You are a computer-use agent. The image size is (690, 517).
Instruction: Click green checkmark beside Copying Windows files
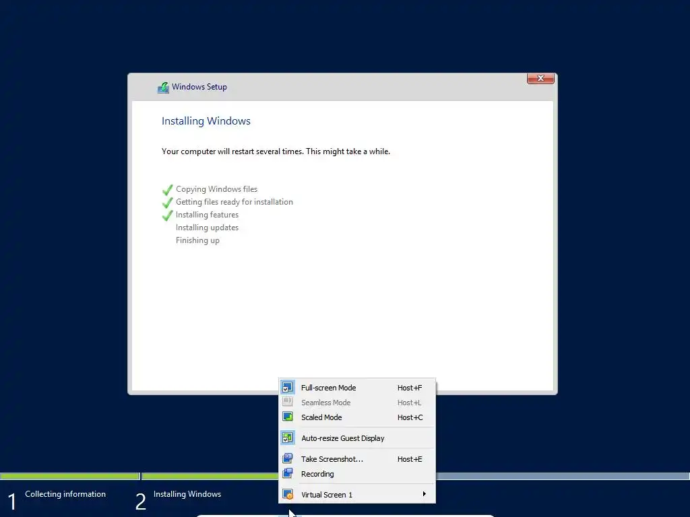point(167,190)
